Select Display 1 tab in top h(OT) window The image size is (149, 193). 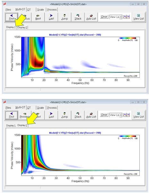tap(11, 27)
